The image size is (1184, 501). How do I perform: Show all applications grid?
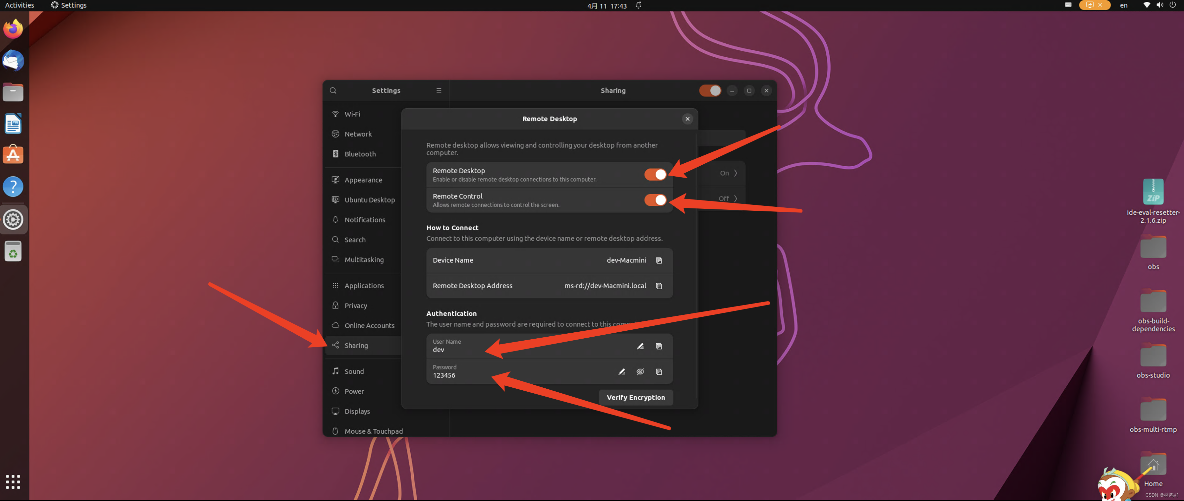point(13,481)
